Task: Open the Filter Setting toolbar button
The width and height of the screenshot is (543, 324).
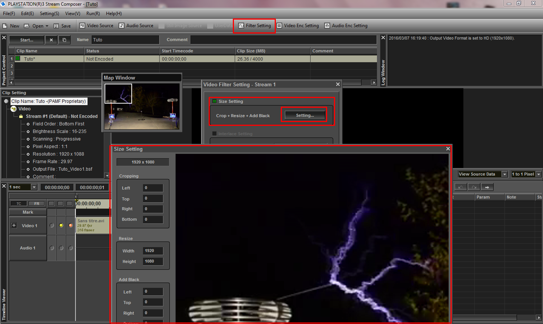Action: coord(255,26)
